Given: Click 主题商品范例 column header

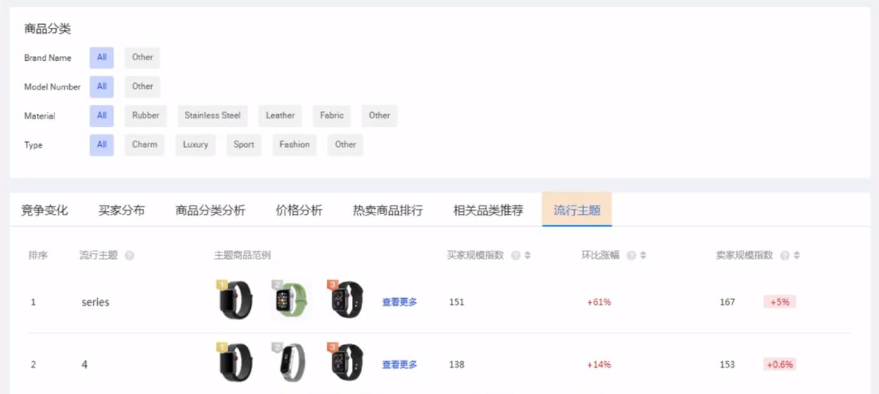Looking at the screenshot, I should tap(243, 256).
